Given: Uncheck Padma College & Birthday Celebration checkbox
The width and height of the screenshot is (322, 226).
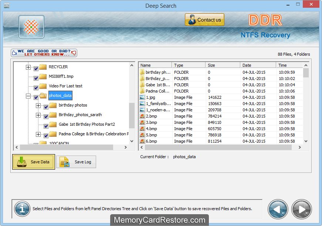Looking at the screenshot, I should tap(46, 136).
